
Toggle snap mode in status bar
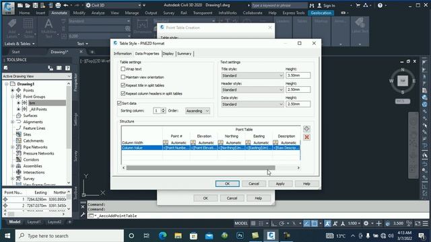click(x=261, y=223)
